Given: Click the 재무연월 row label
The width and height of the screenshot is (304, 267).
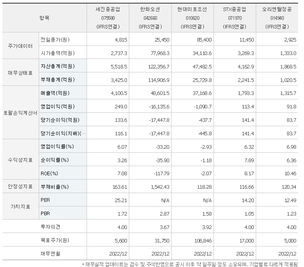Looking at the screenshot, I should 51,254.
